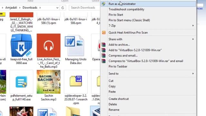Click jdk-8u161-linux-i586.rpm filename
The image size is (206, 116).
click(x=76, y=21)
